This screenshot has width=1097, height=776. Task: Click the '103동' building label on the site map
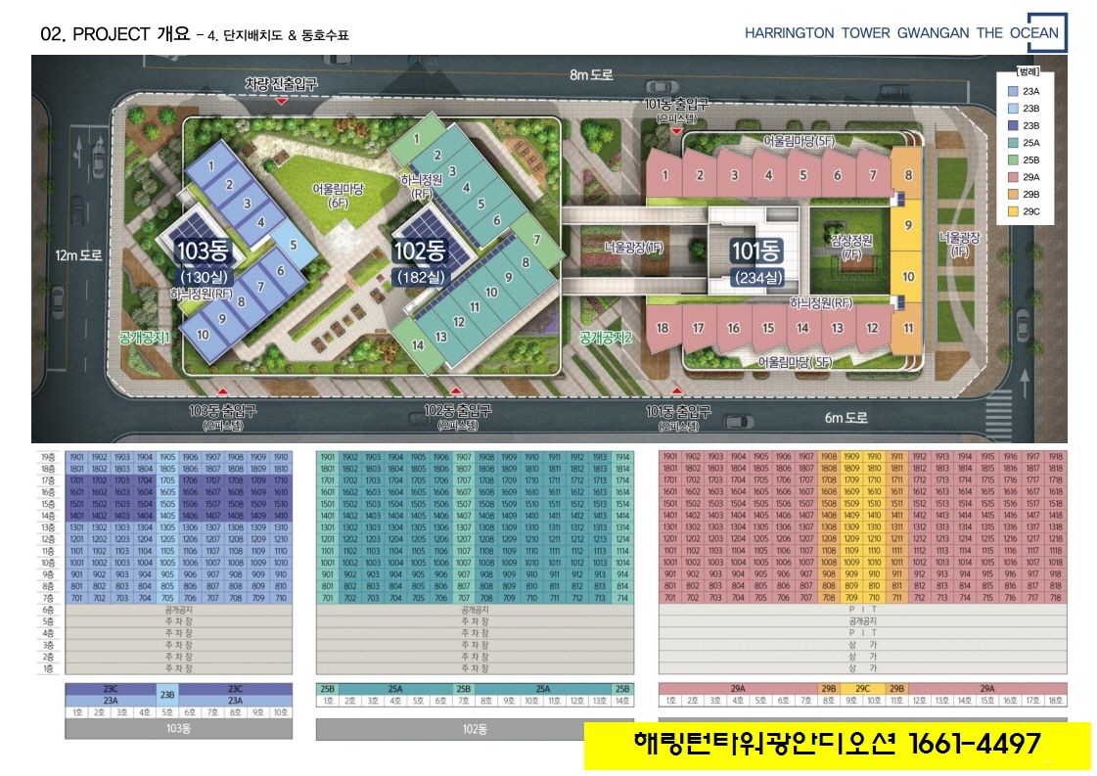[x=203, y=251]
